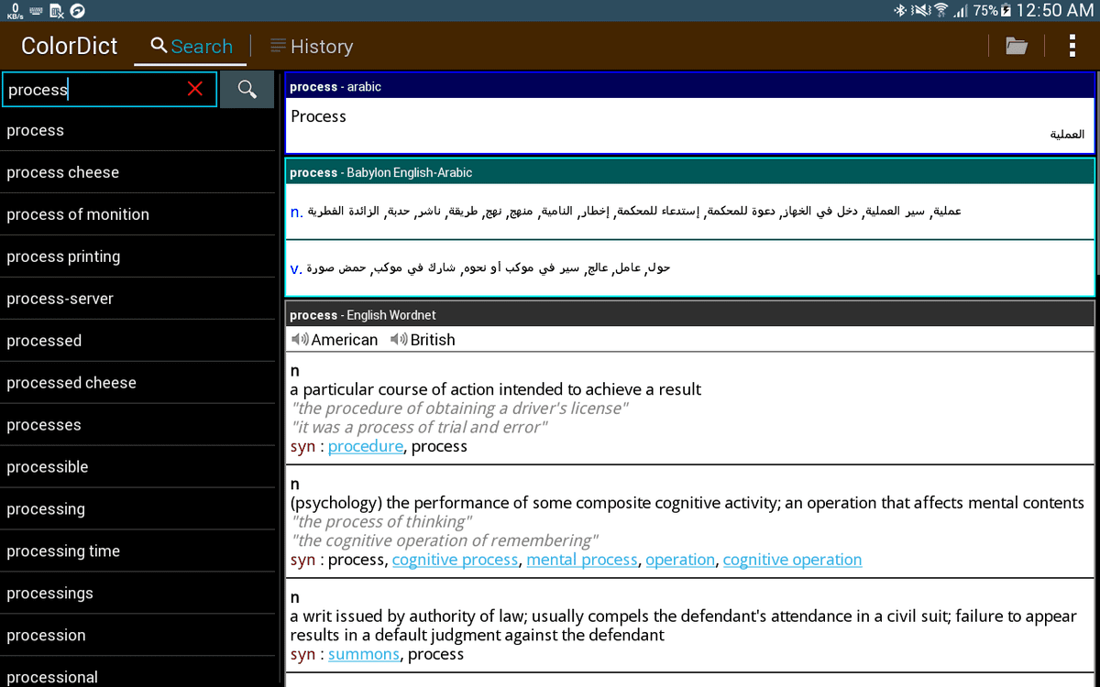The height and width of the screenshot is (687, 1100).
Task: Tap the magnifier icon to search
Action: [x=247, y=88]
